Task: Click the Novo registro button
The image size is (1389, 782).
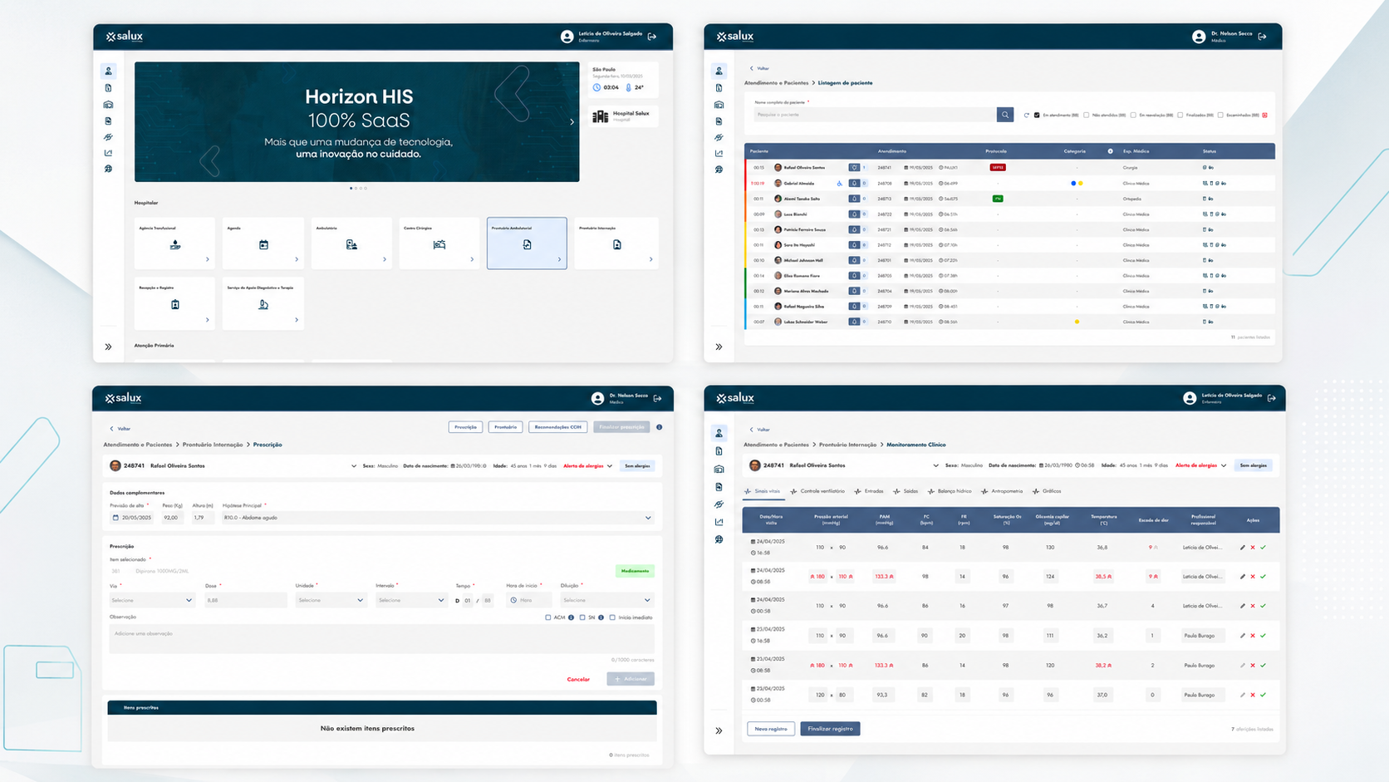Action: (x=771, y=729)
